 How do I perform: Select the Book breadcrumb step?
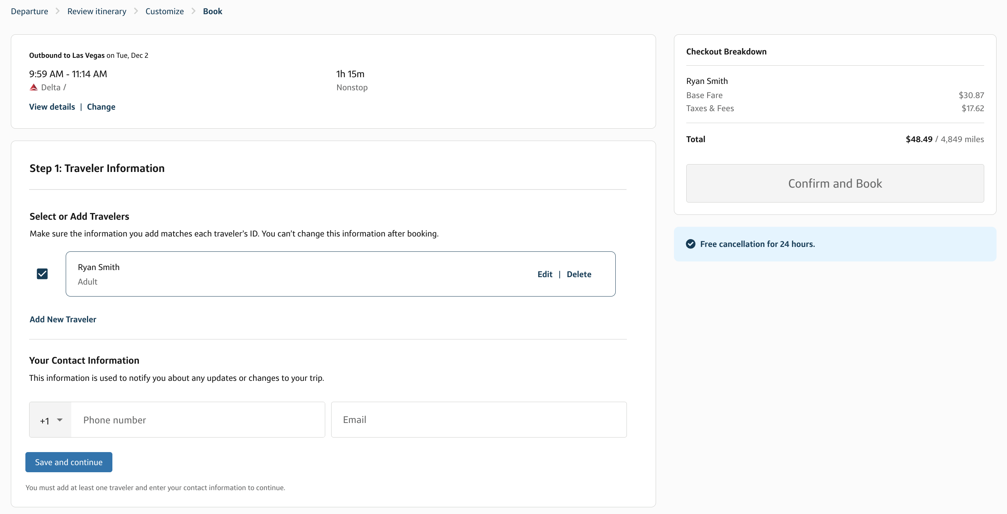tap(212, 11)
